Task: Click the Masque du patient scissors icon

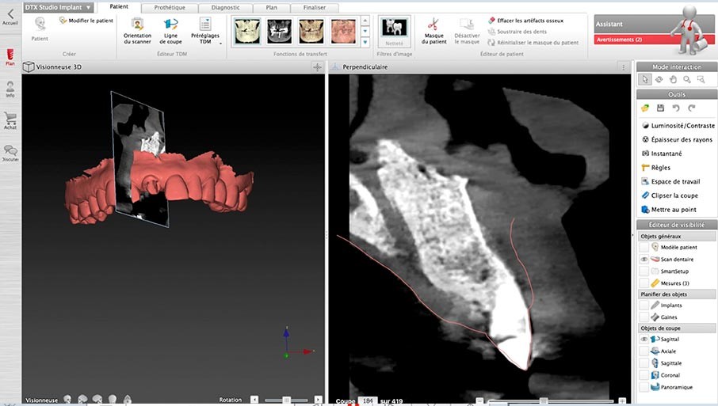Action: (x=433, y=24)
